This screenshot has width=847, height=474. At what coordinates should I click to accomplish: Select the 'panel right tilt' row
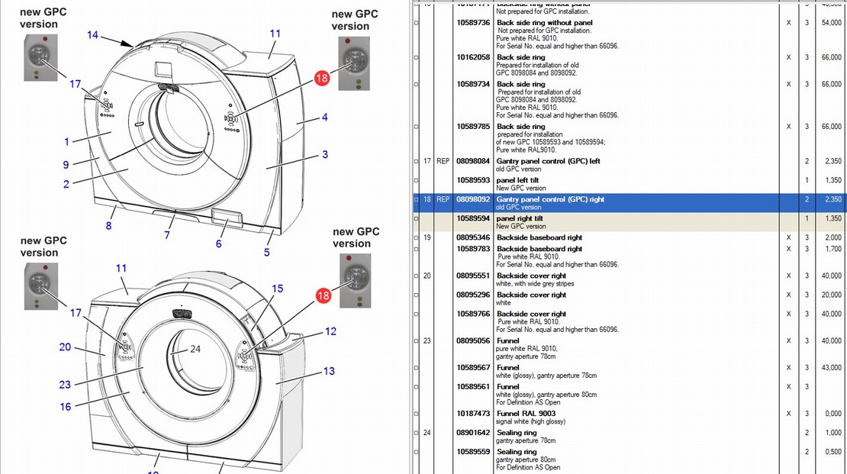pos(628,221)
